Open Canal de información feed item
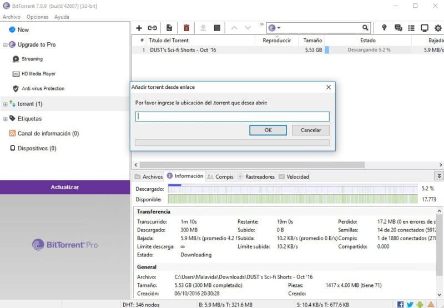Image resolution: width=444 pixels, height=308 pixels. tap(48, 133)
